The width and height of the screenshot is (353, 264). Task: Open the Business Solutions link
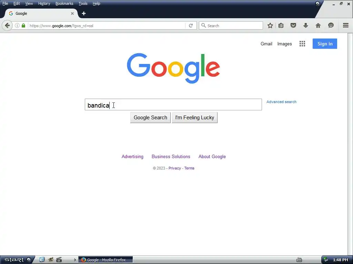[x=171, y=156]
